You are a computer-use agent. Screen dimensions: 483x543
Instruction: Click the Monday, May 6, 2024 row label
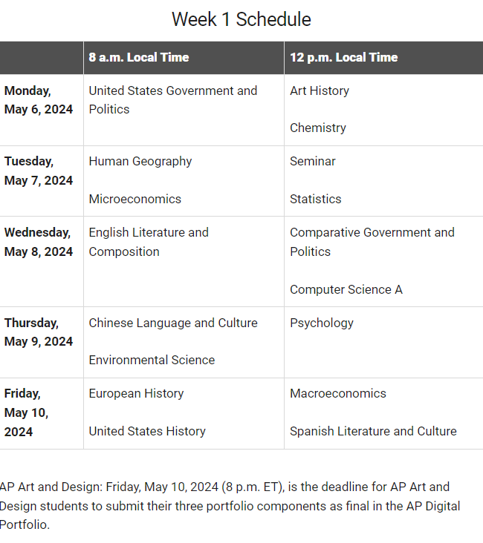click(x=39, y=100)
